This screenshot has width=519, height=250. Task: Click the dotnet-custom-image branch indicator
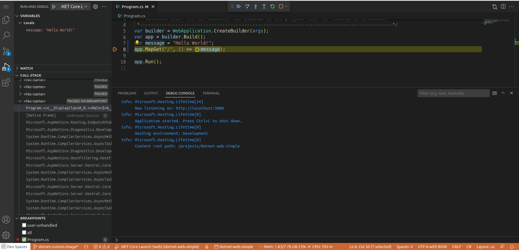pos(56,246)
